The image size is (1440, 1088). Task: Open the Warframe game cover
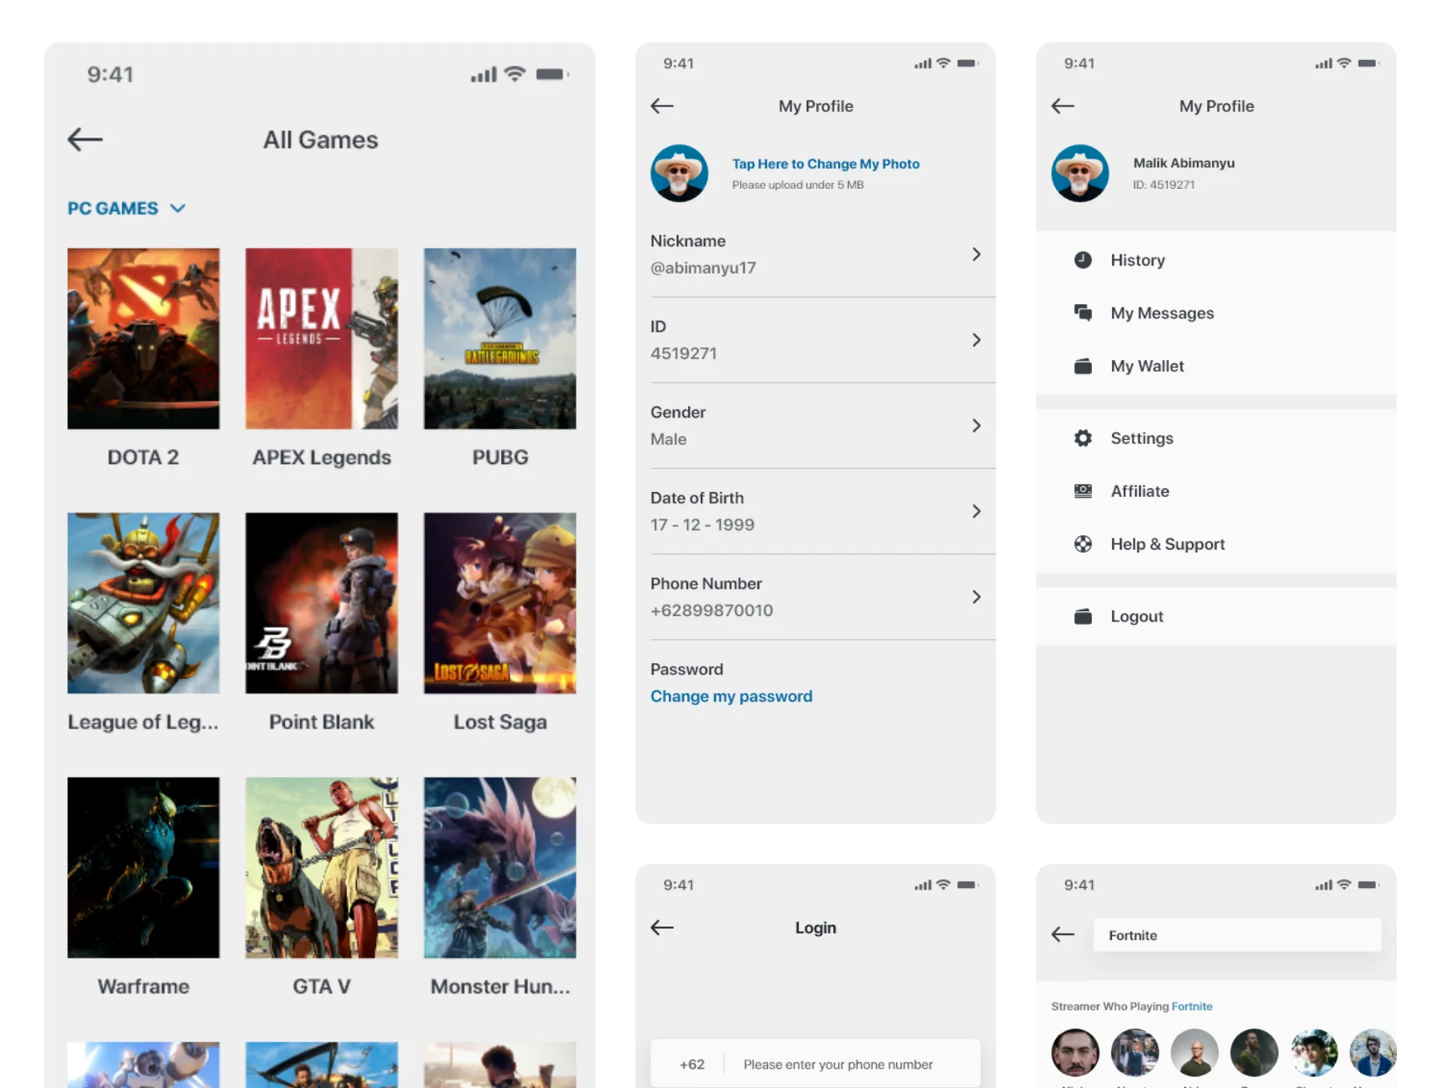143,867
